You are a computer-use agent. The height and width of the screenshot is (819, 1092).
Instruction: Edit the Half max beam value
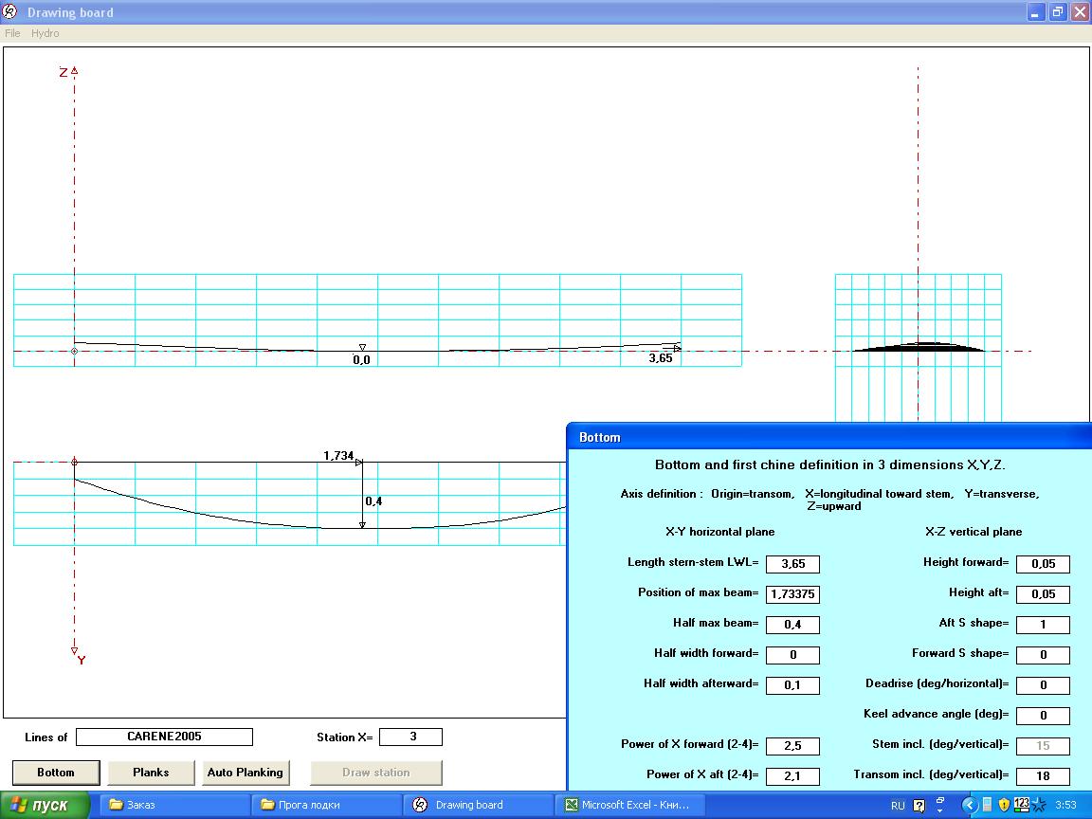(x=792, y=625)
